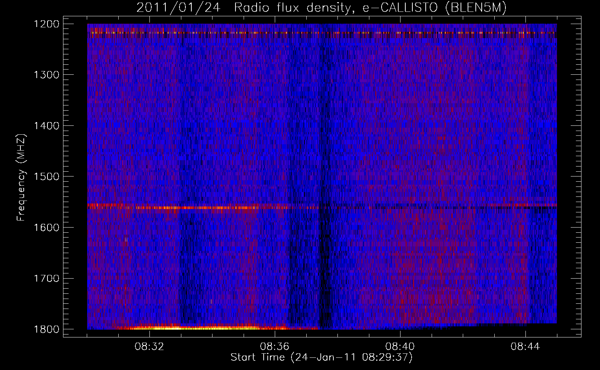Click the 1300 frequency tick label
The image size is (600, 370).
(x=47, y=75)
